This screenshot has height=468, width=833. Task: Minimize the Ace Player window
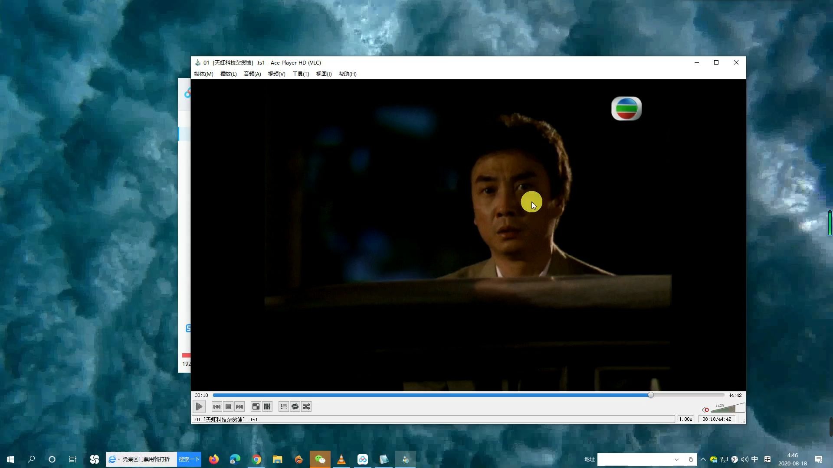pyautogui.click(x=697, y=62)
